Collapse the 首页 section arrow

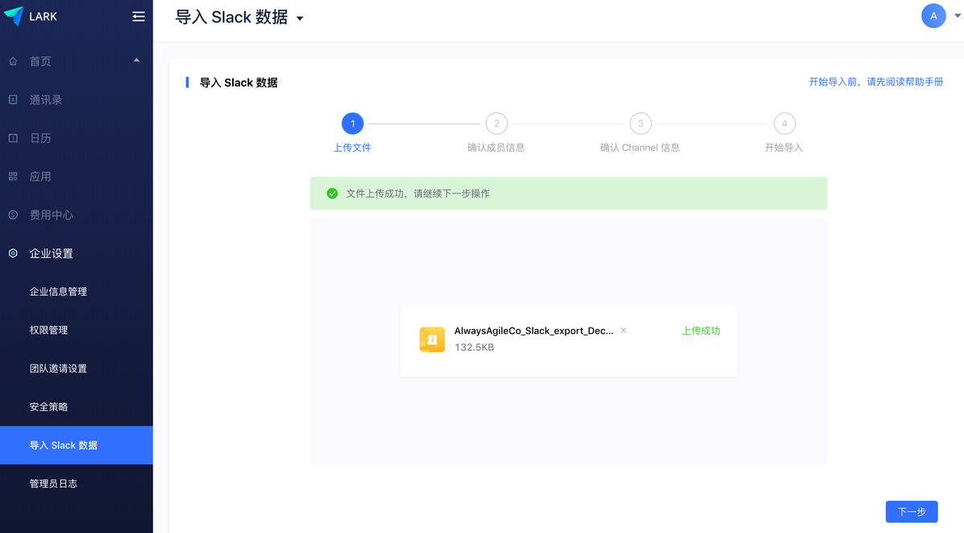coord(136,60)
